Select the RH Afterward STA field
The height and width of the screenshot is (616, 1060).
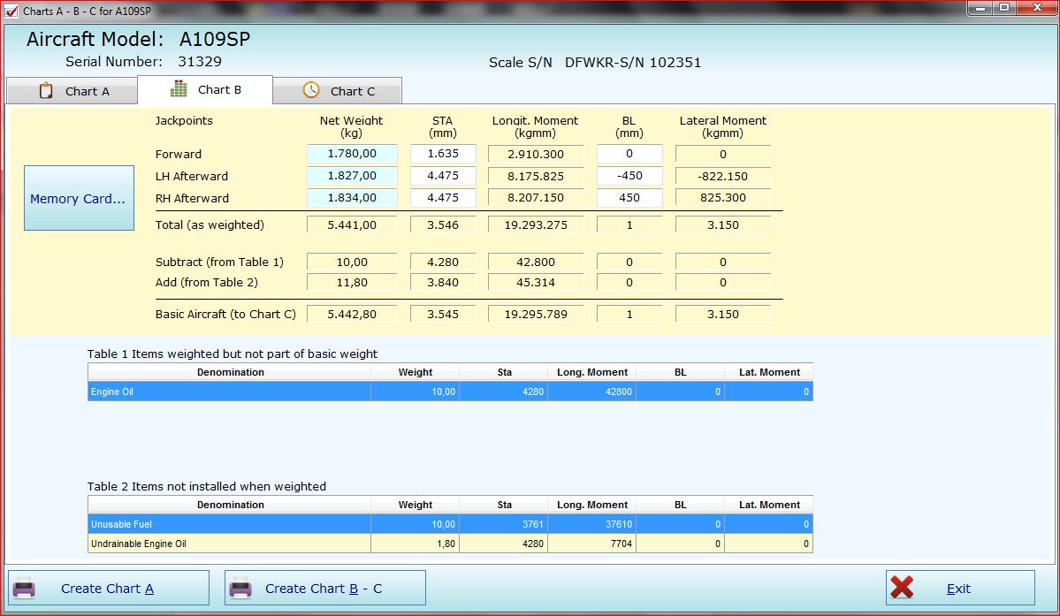click(x=443, y=198)
